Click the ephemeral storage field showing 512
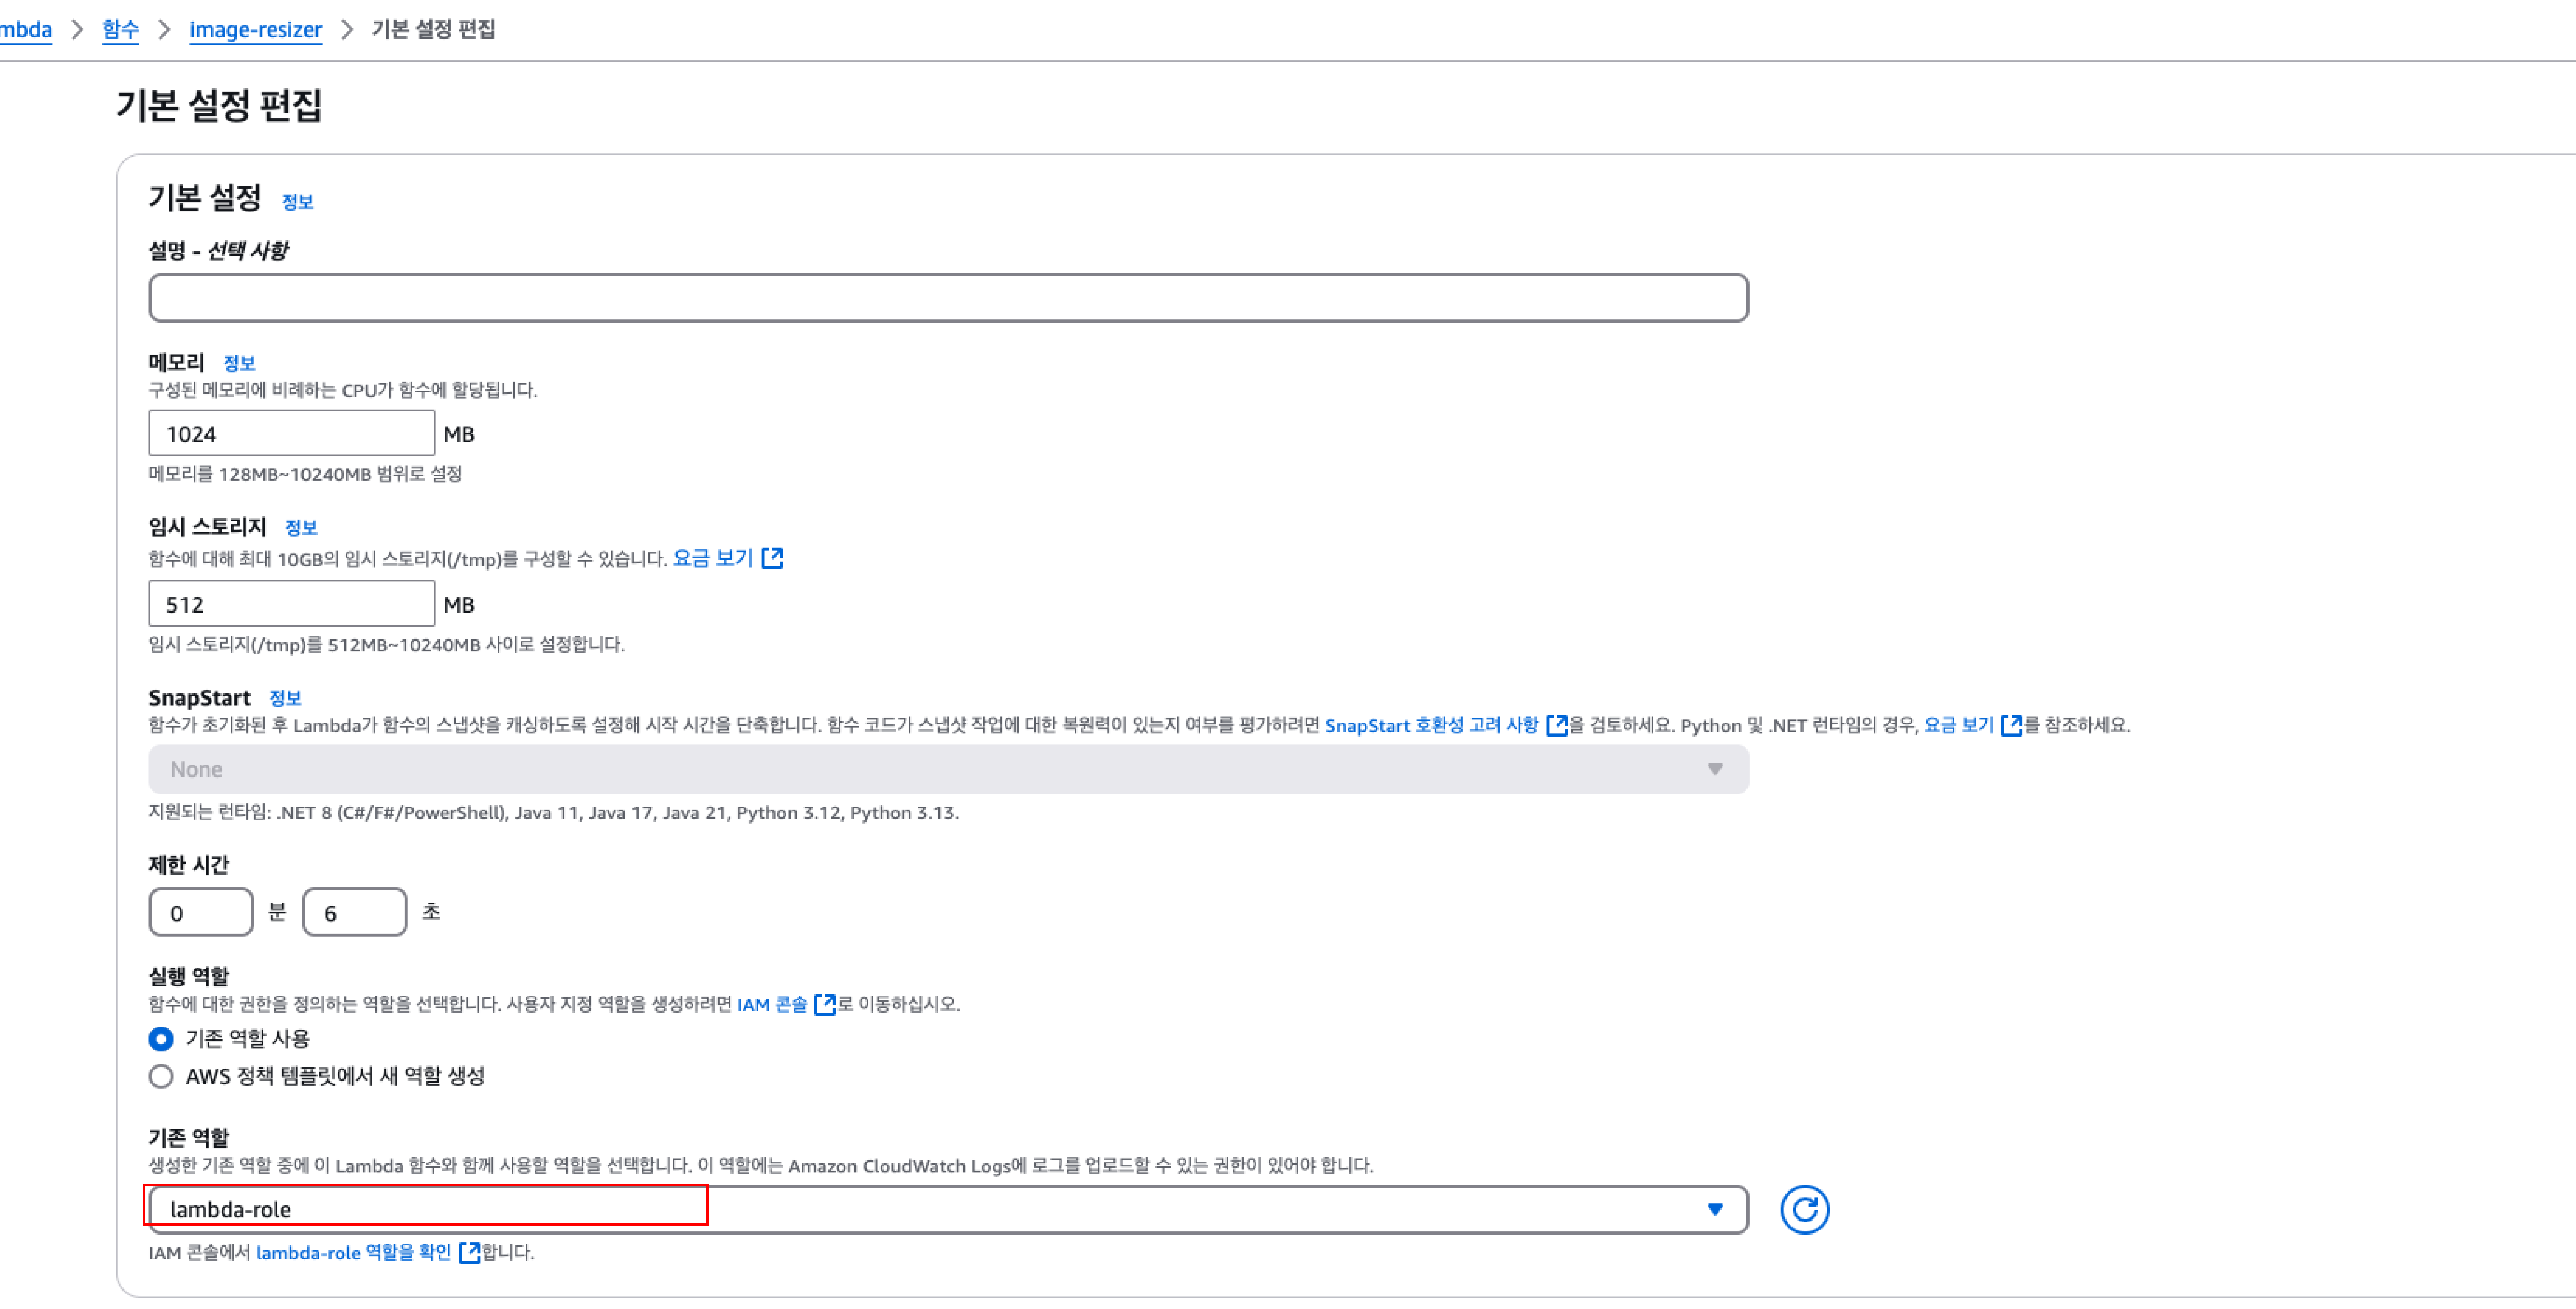Viewport: 2576px width, 1309px height. coord(291,604)
